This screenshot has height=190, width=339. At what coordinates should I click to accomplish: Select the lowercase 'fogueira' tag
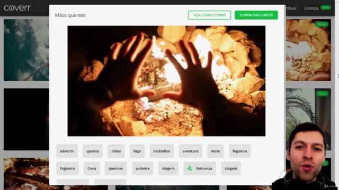coord(239,151)
